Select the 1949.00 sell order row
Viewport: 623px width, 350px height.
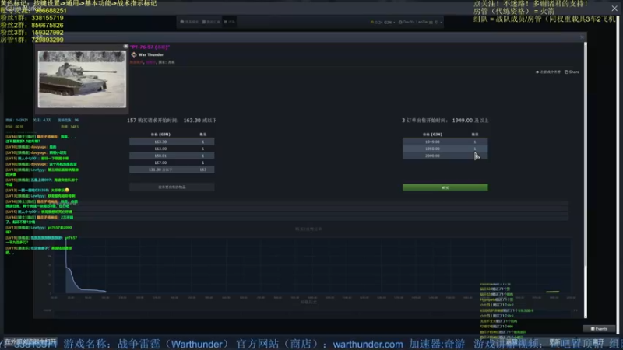coord(445,142)
